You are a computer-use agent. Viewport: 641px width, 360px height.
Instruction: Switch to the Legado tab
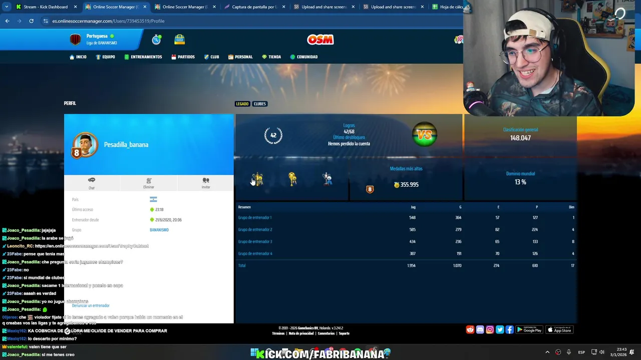tap(242, 104)
